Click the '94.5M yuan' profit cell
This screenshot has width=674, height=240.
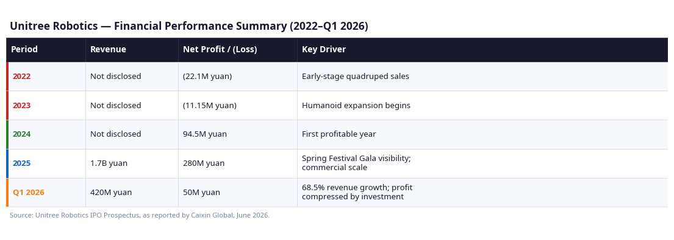(x=238, y=134)
